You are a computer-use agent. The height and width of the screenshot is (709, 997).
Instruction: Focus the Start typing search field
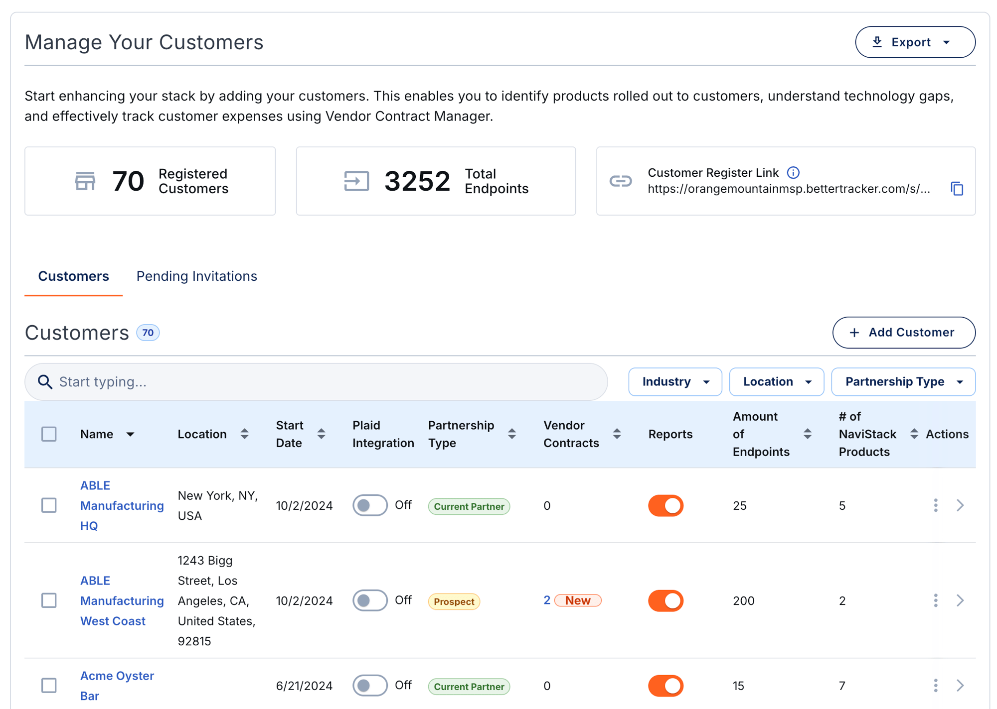coord(316,382)
